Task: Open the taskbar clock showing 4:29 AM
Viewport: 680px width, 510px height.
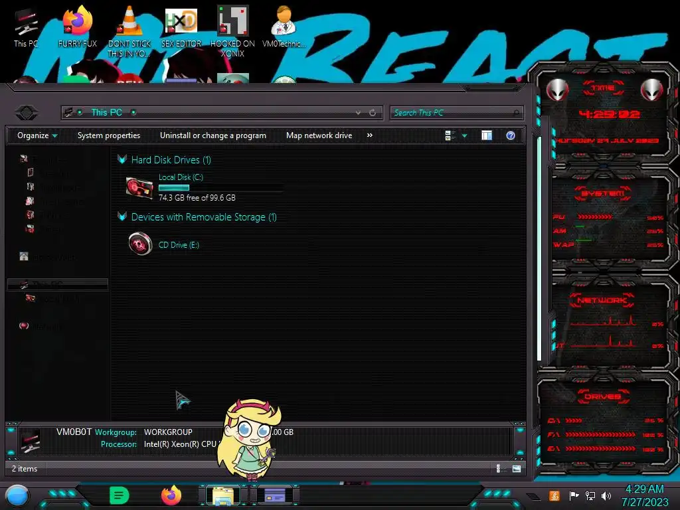Action: tap(645, 495)
